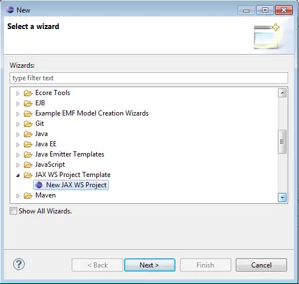This screenshot has height=284, width=299.
Task: Click the Next > button
Action: tap(149, 265)
